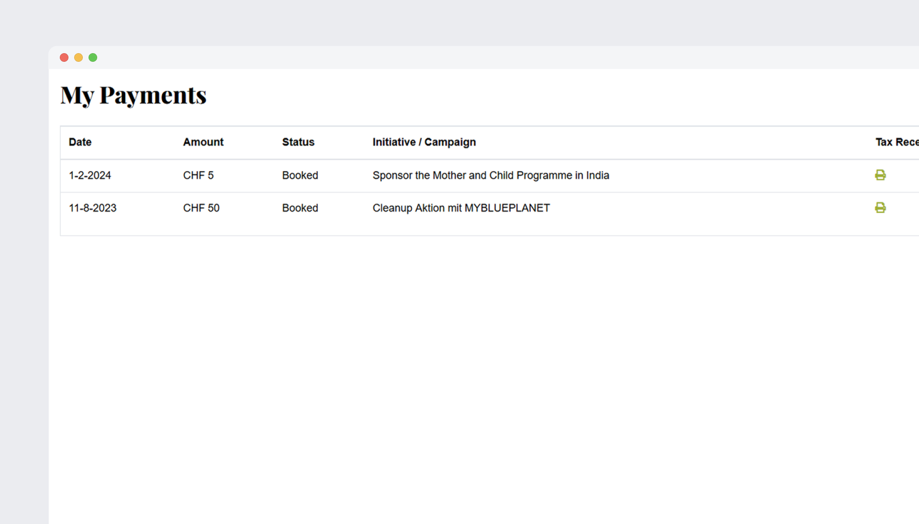Click the green maximize window dot
919x524 pixels.
93,57
